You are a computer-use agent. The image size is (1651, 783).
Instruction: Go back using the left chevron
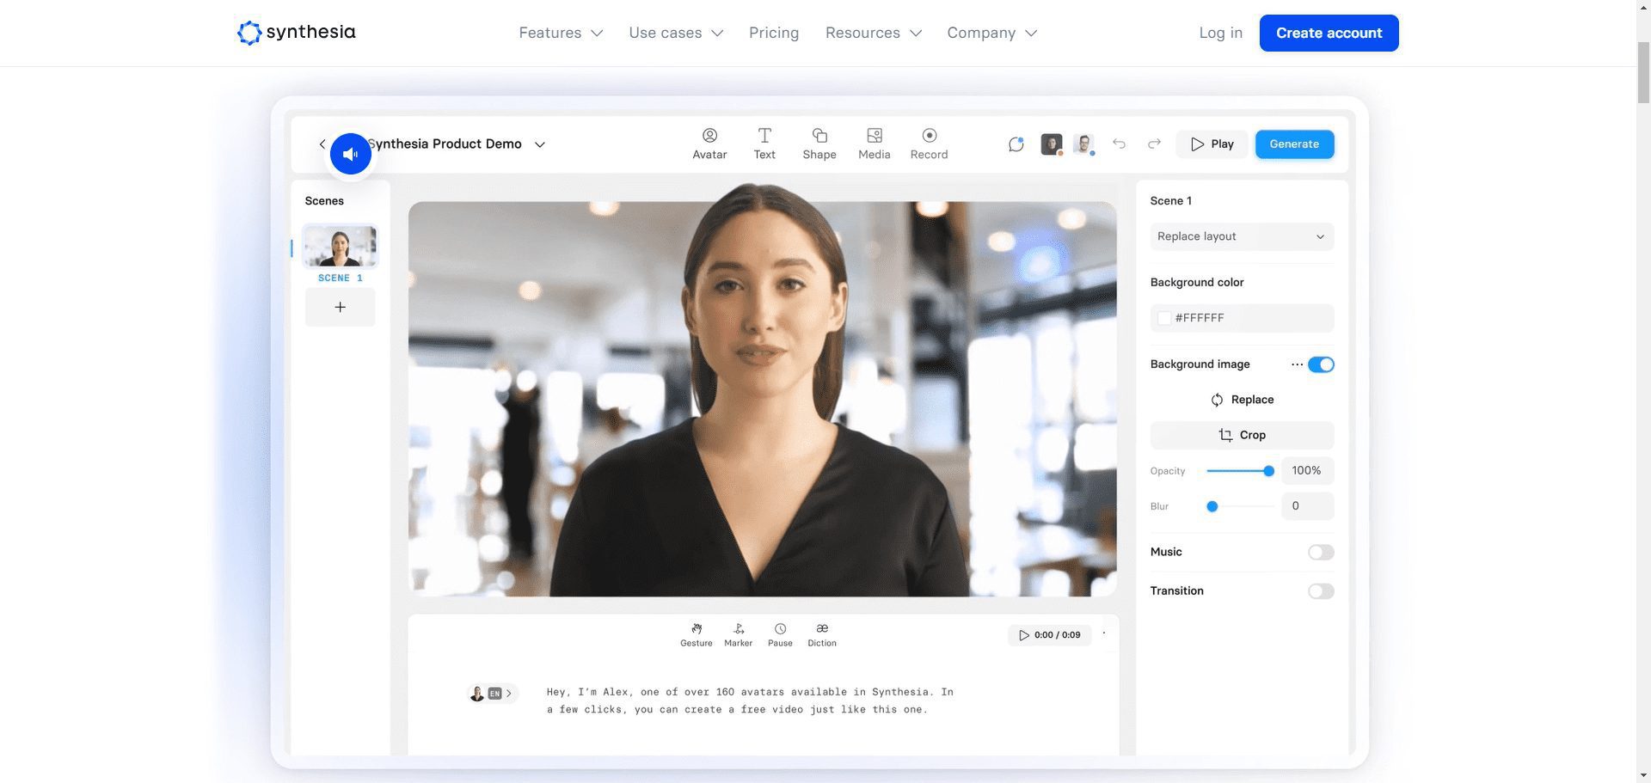tap(322, 144)
